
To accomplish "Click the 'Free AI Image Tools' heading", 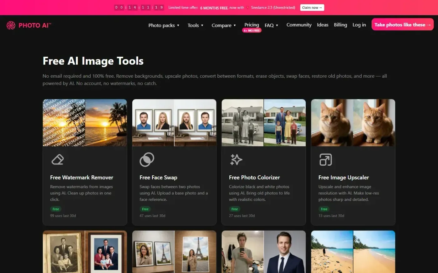I will pyautogui.click(x=93, y=61).
